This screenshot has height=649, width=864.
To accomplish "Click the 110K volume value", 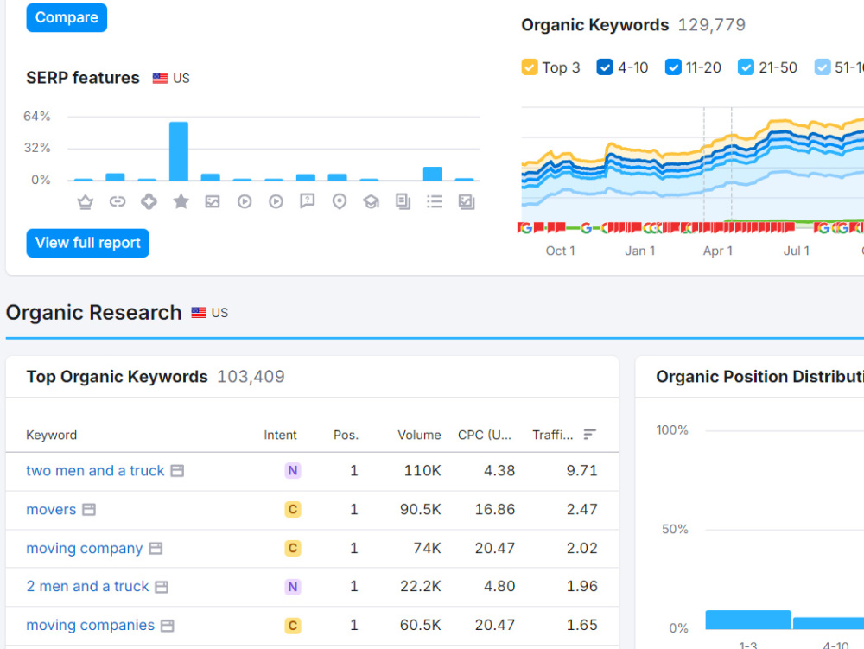I will click(422, 471).
